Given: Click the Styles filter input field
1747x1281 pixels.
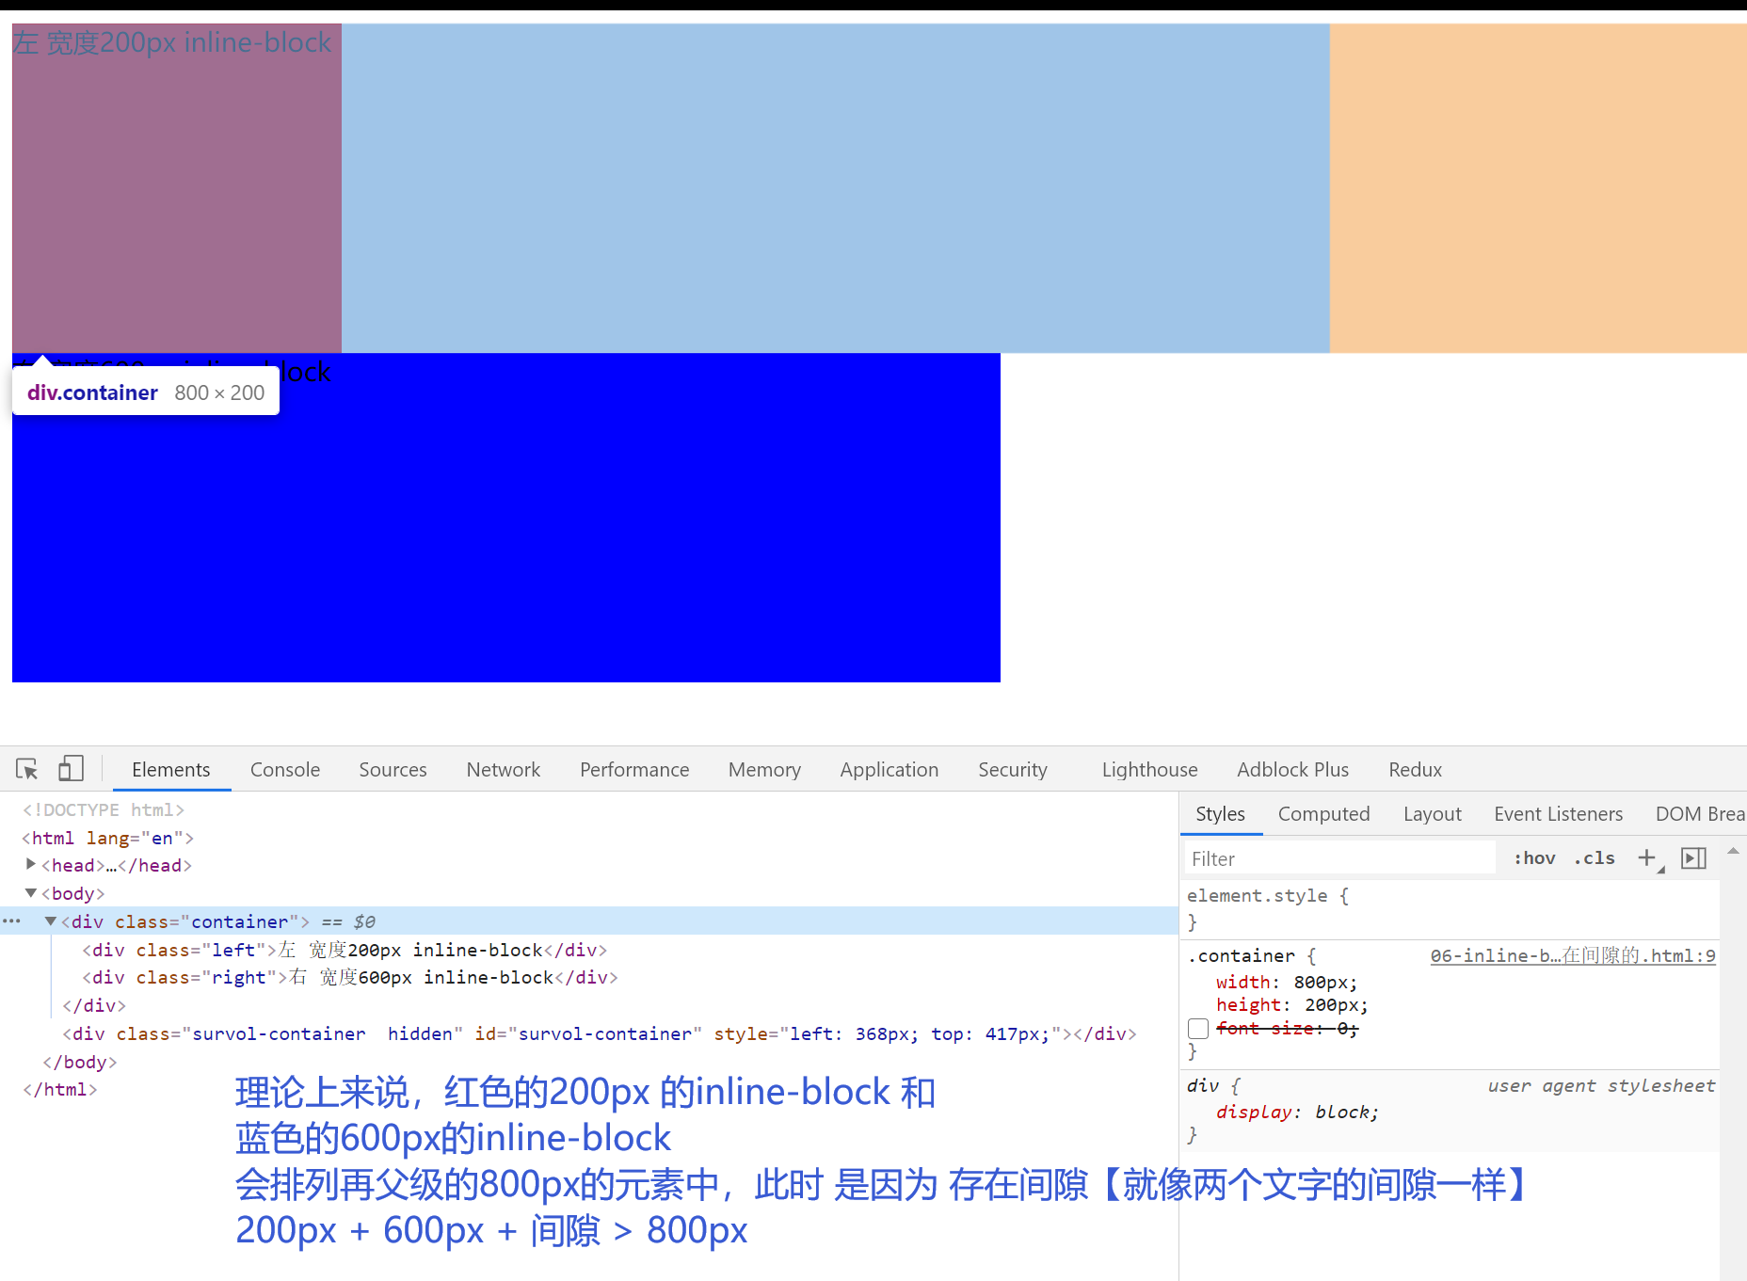Looking at the screenshot, I should point(1337,857).
